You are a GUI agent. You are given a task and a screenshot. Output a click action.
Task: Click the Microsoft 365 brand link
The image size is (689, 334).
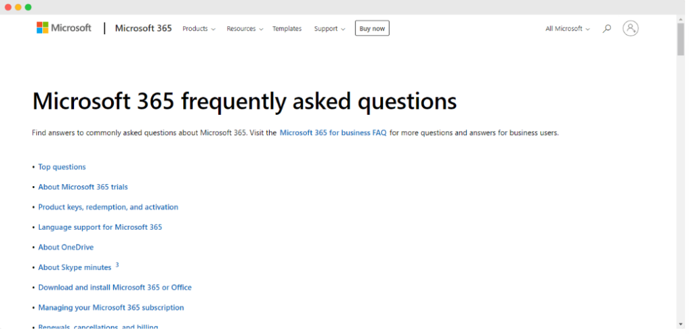pos(143,28)
